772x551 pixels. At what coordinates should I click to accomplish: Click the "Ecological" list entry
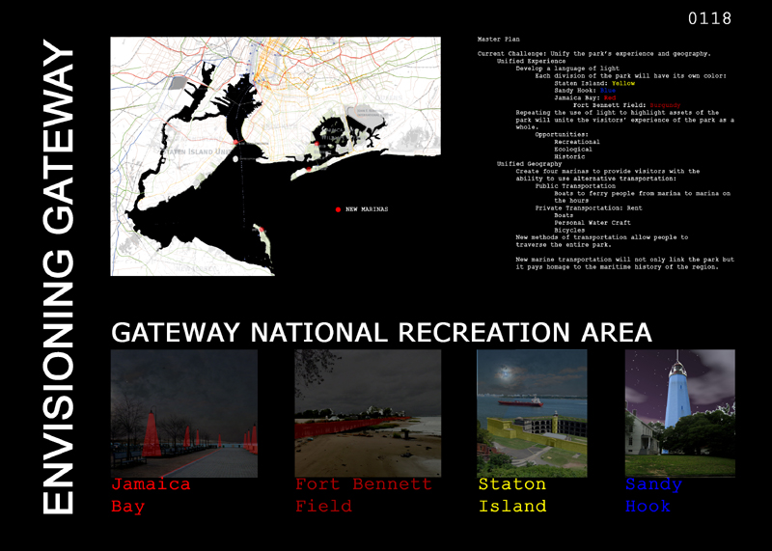(573, 150)
